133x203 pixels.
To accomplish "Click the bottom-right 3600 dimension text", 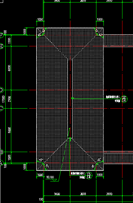I will pos(109,194).
